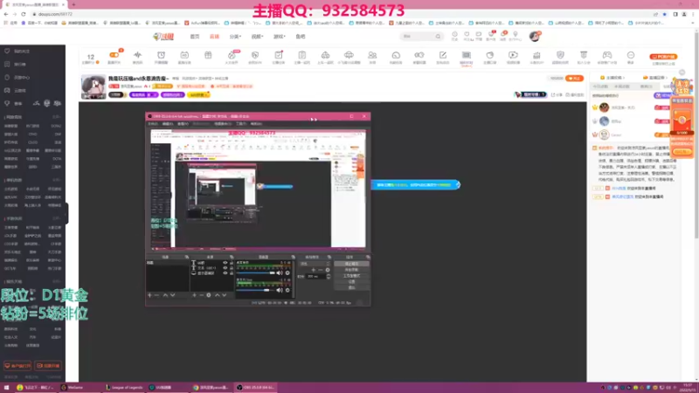Switch to OBS taskbar item
The height and width of the screenshot is (393, 699).
(256, 388)
